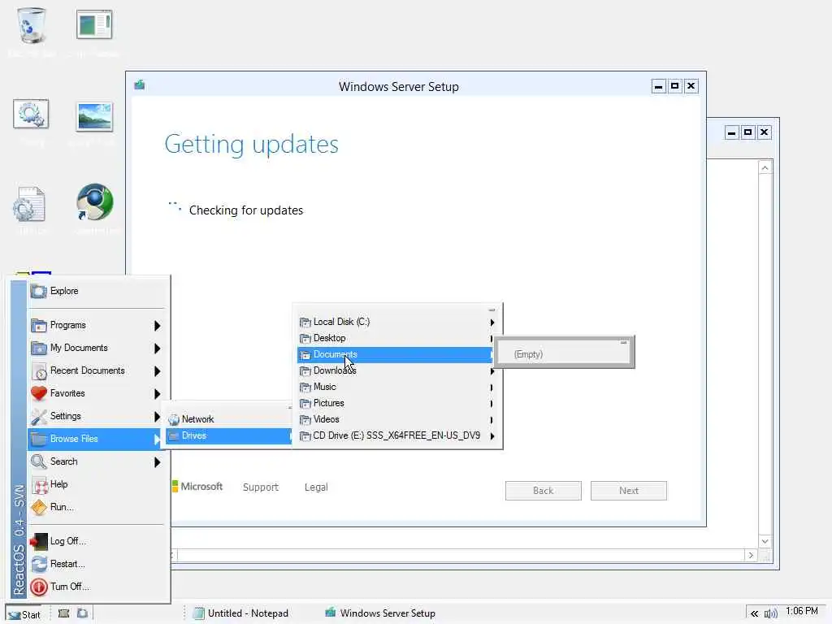The height and width of the screenshot is (624, 832).
Task: Open the document-with-gear desktop icon
Action: [30, 204]
